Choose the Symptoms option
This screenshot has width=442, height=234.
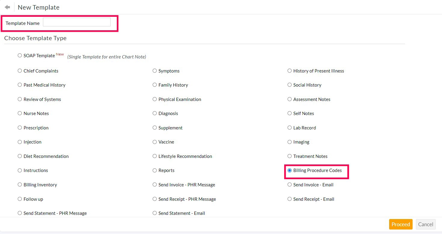pyautogui.click(x=155, y=71)
